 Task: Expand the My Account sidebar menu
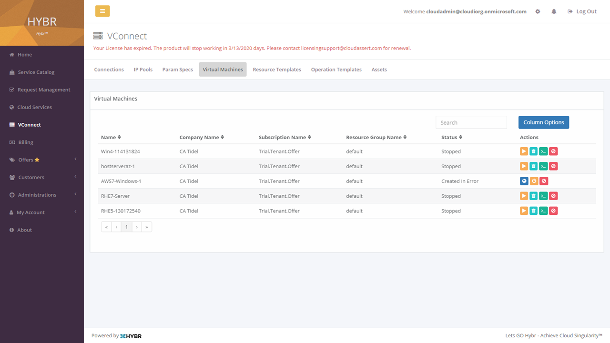pos(42,212)
